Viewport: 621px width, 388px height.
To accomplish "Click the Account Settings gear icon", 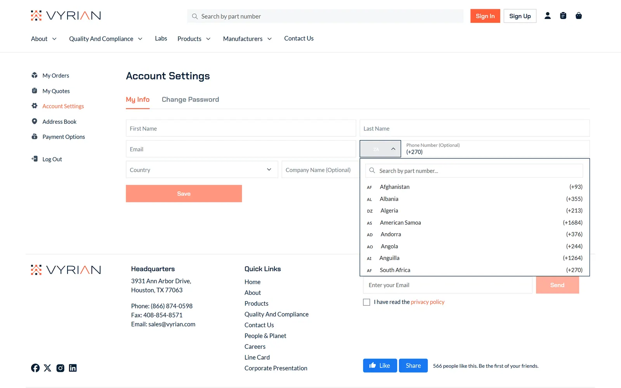I will 35,106.
